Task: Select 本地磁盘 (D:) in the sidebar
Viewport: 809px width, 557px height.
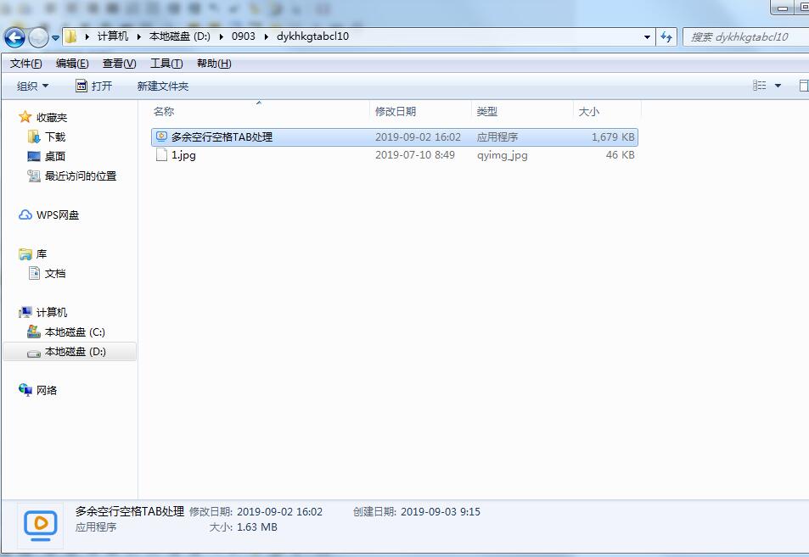Action: coord(76,352)
